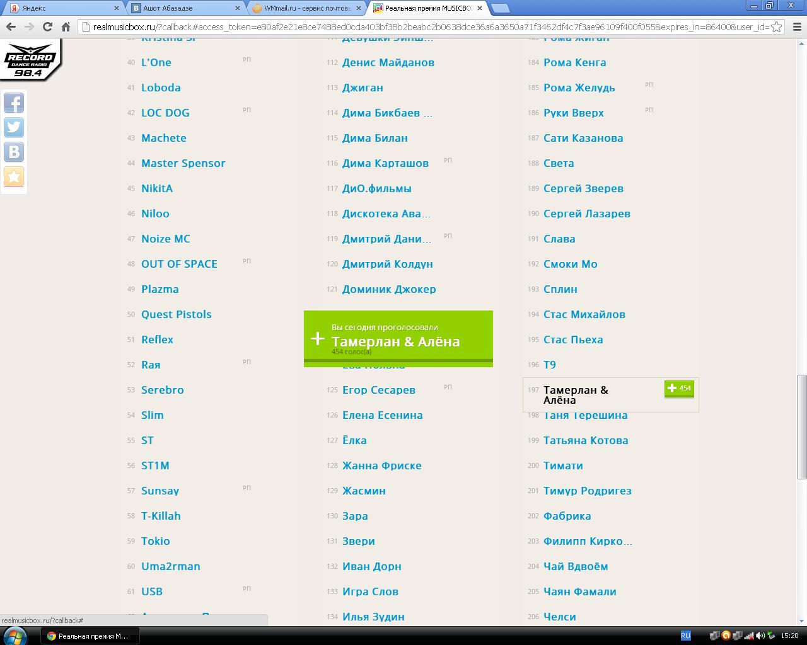Viewport: 807px width, 645px height.
Task: Click the plus icon in the green vote popup
Action: click(x=318, y=339)
